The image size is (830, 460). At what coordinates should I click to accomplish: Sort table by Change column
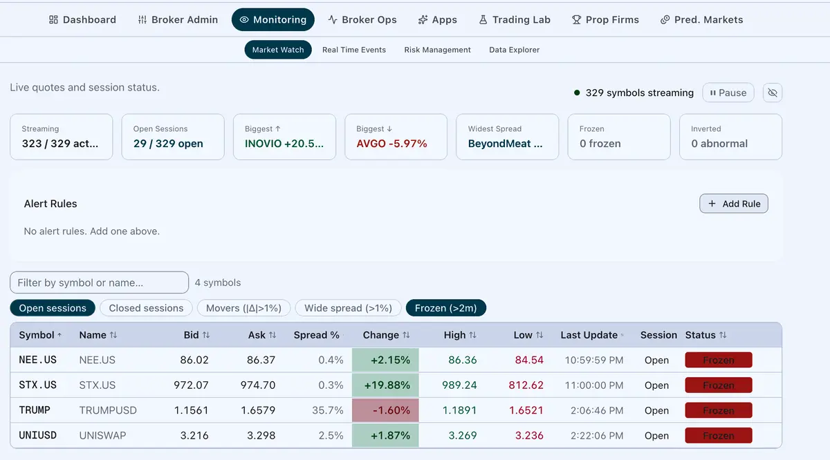click(x=387, y=335)
